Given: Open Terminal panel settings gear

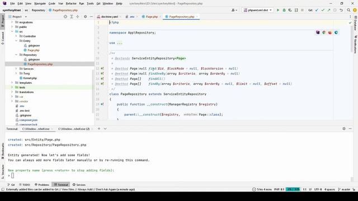Looking at the screenshot, I should tap(344, 128).
